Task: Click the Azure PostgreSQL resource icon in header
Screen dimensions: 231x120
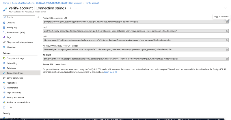Action: pos(5,10)
